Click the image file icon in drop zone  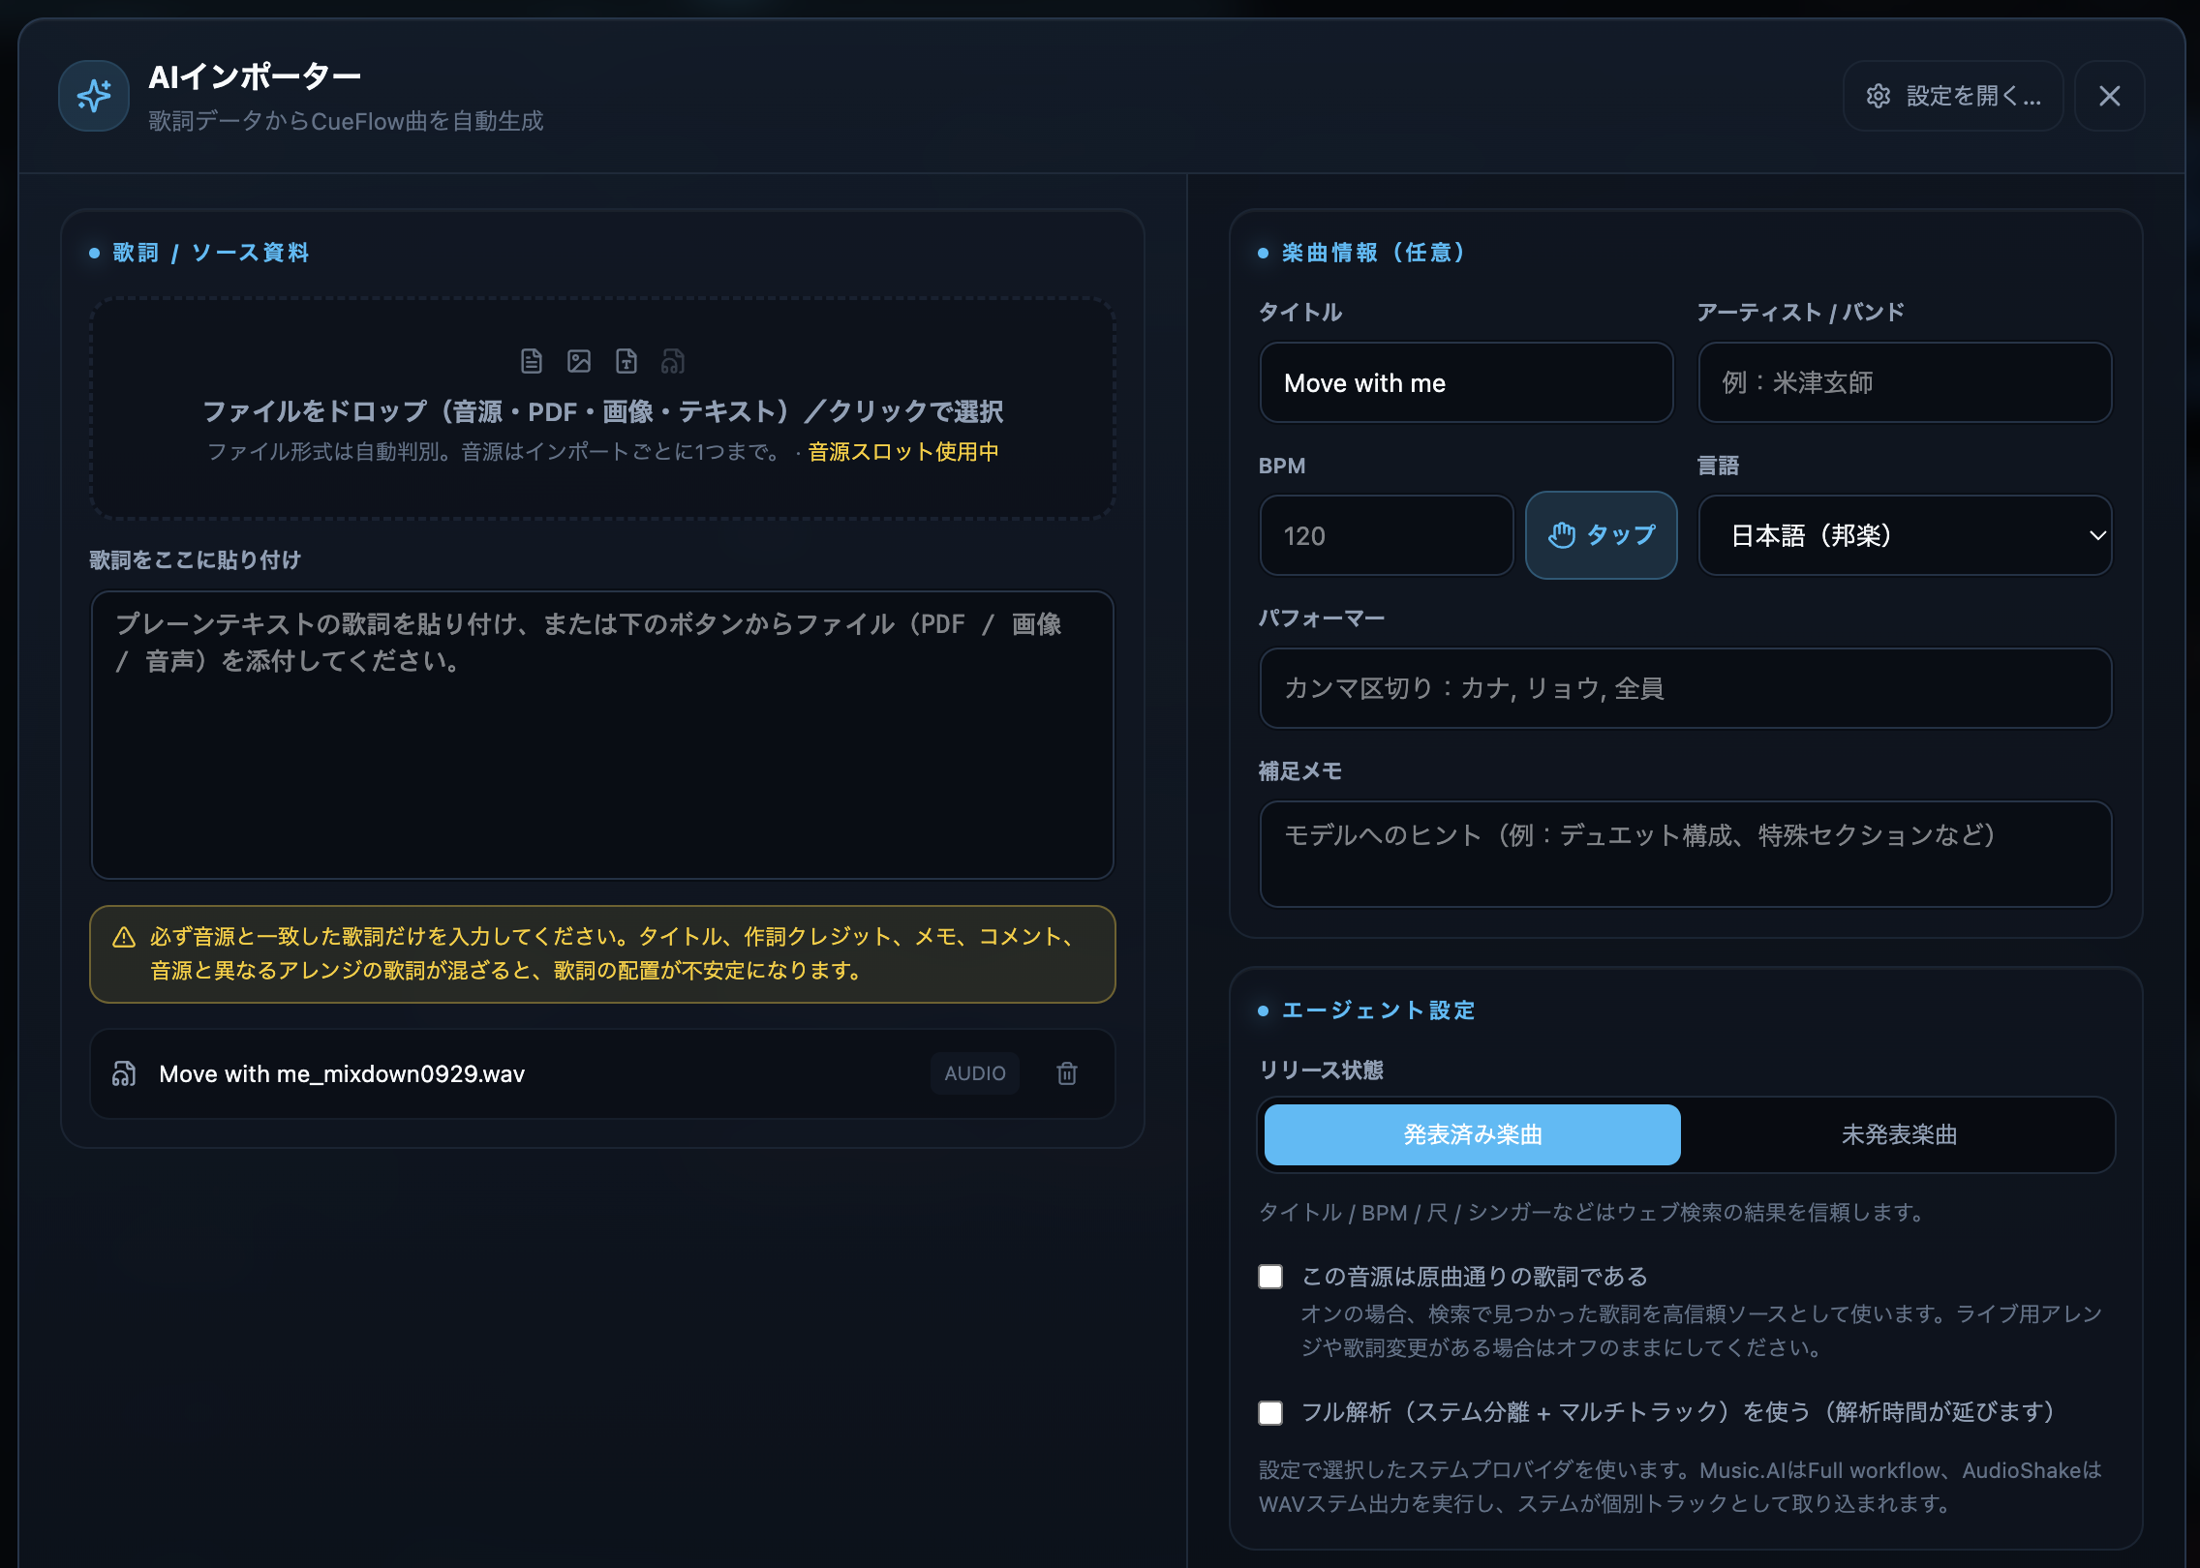point(579,361)
